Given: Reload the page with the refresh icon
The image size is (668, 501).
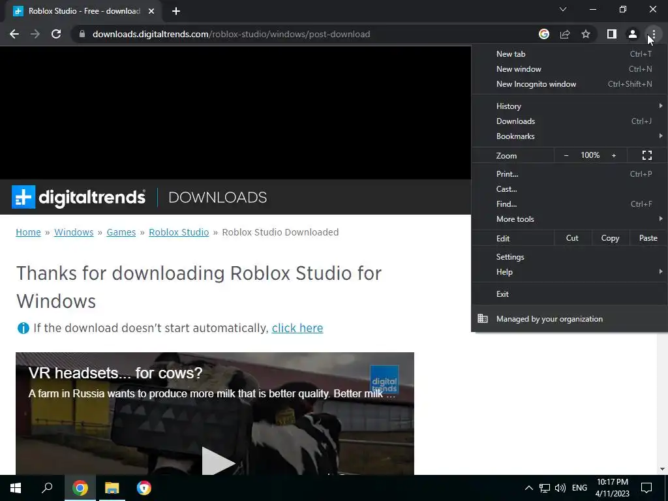Looking at the screenshot, I should [56, 34].
